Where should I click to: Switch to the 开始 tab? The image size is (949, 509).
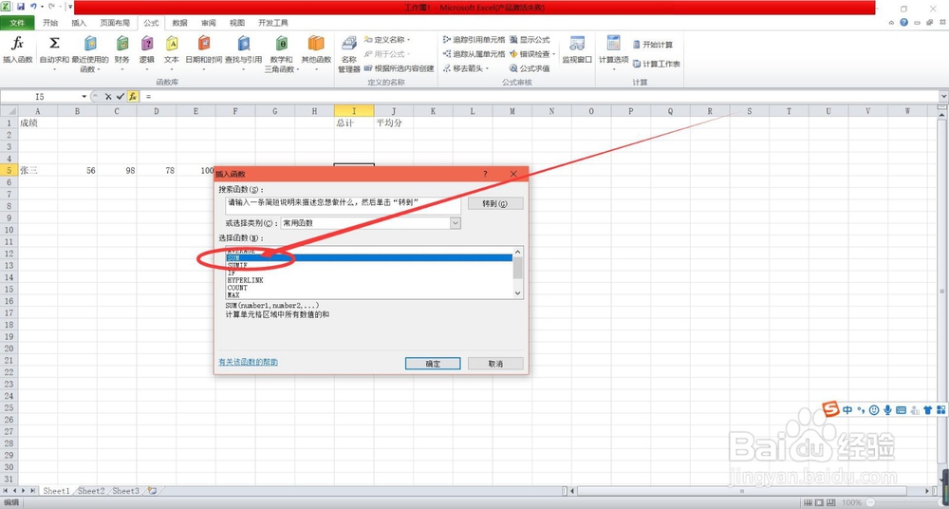coord(50,23)
